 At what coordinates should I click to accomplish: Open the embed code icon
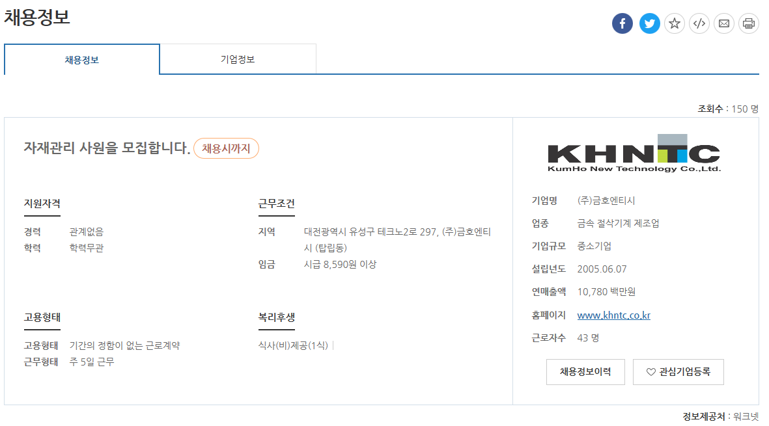pyautogui.click(x=699, y=23)
